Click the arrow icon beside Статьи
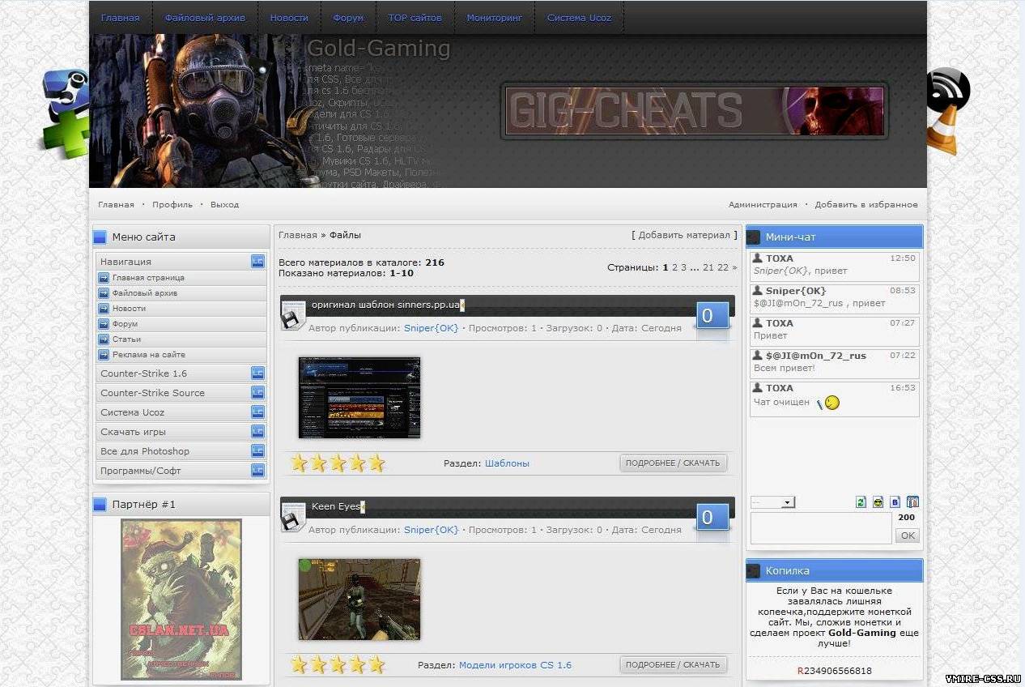1025x687 pixels. tap(104, 339)
